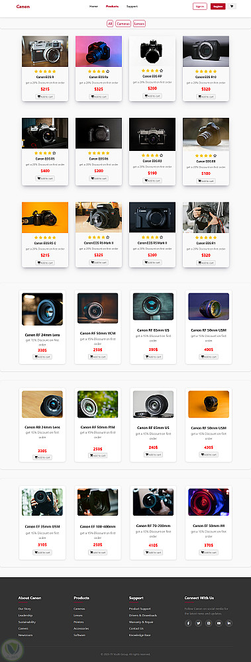
Task: Open the YouTube icon in footer
Action: pyautogui.click(x=219, y=623)
